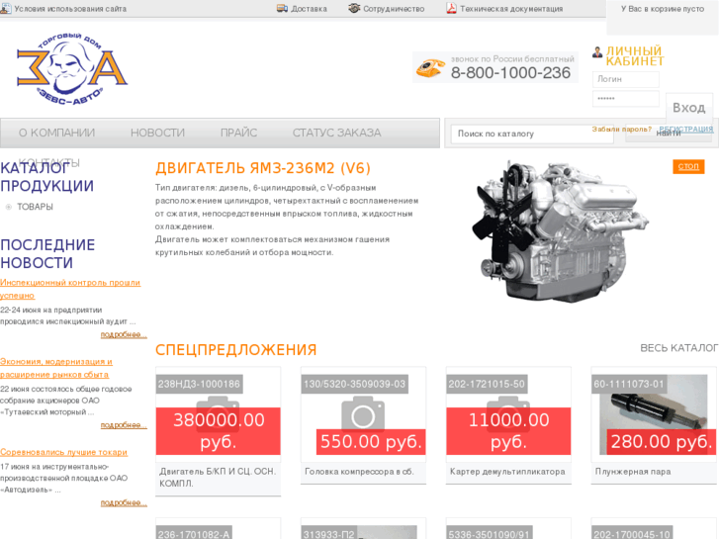Click the orange telephone icon

[x=430, y=68]
